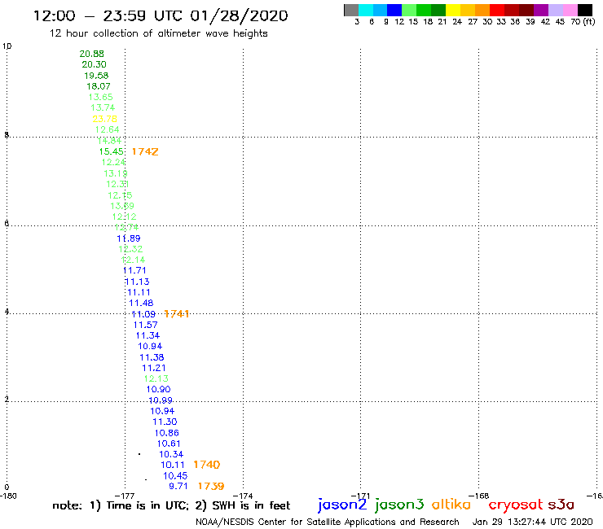603x529 pixels.
Task: Click the orange time label 1739
Action: [211, 487]
